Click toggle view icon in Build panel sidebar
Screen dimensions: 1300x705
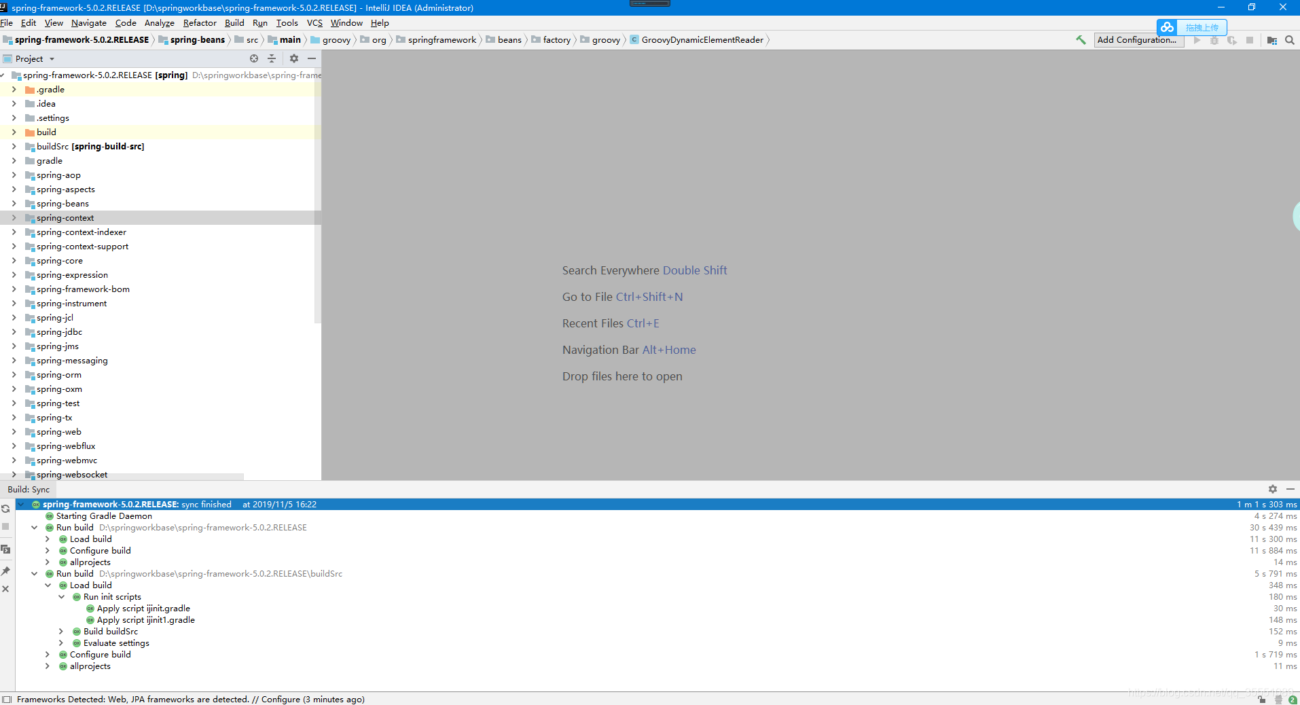tap(5, 549)
